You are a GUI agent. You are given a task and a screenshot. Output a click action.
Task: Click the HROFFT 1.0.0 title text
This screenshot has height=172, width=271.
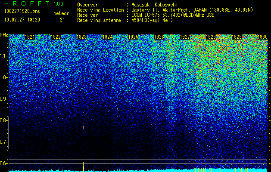(x=34, y=3)
